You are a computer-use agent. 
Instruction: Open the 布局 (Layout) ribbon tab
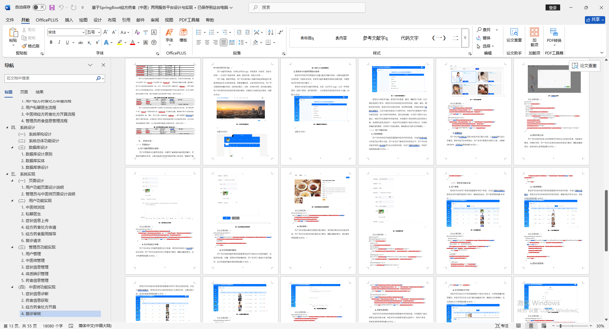pos(112,20)
